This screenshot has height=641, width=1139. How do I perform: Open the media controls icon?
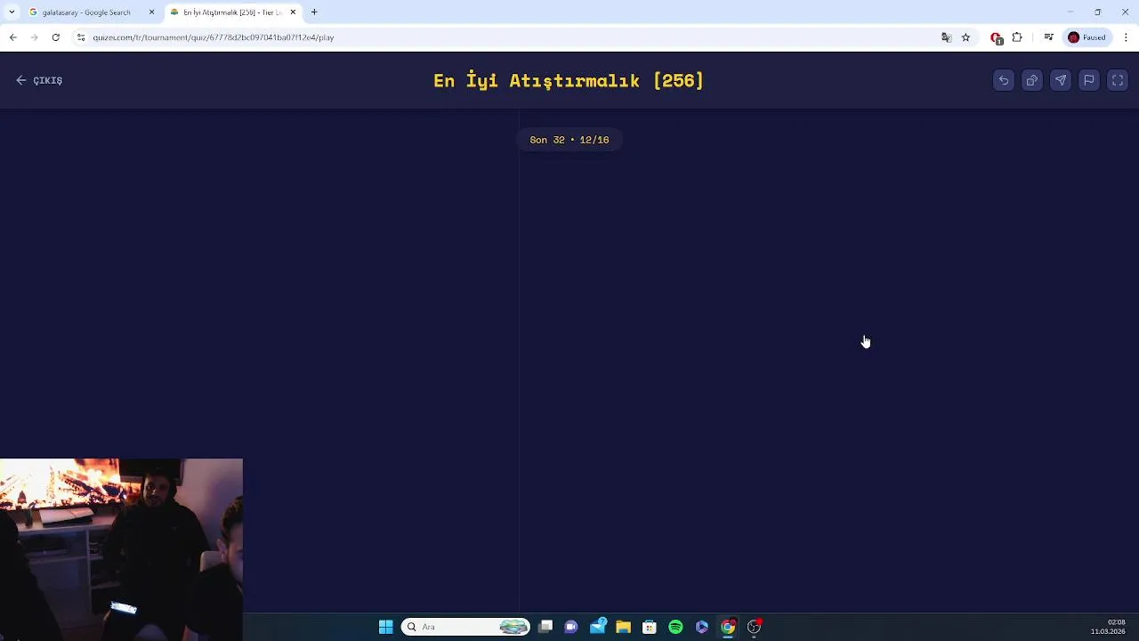1049,37
